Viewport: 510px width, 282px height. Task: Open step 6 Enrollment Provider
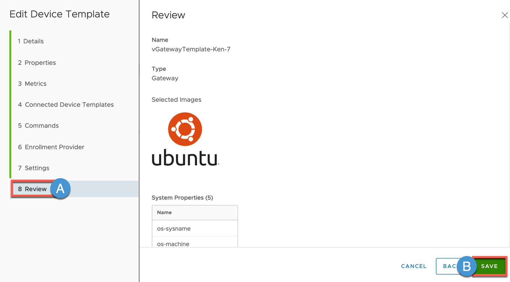click(51, 147)
